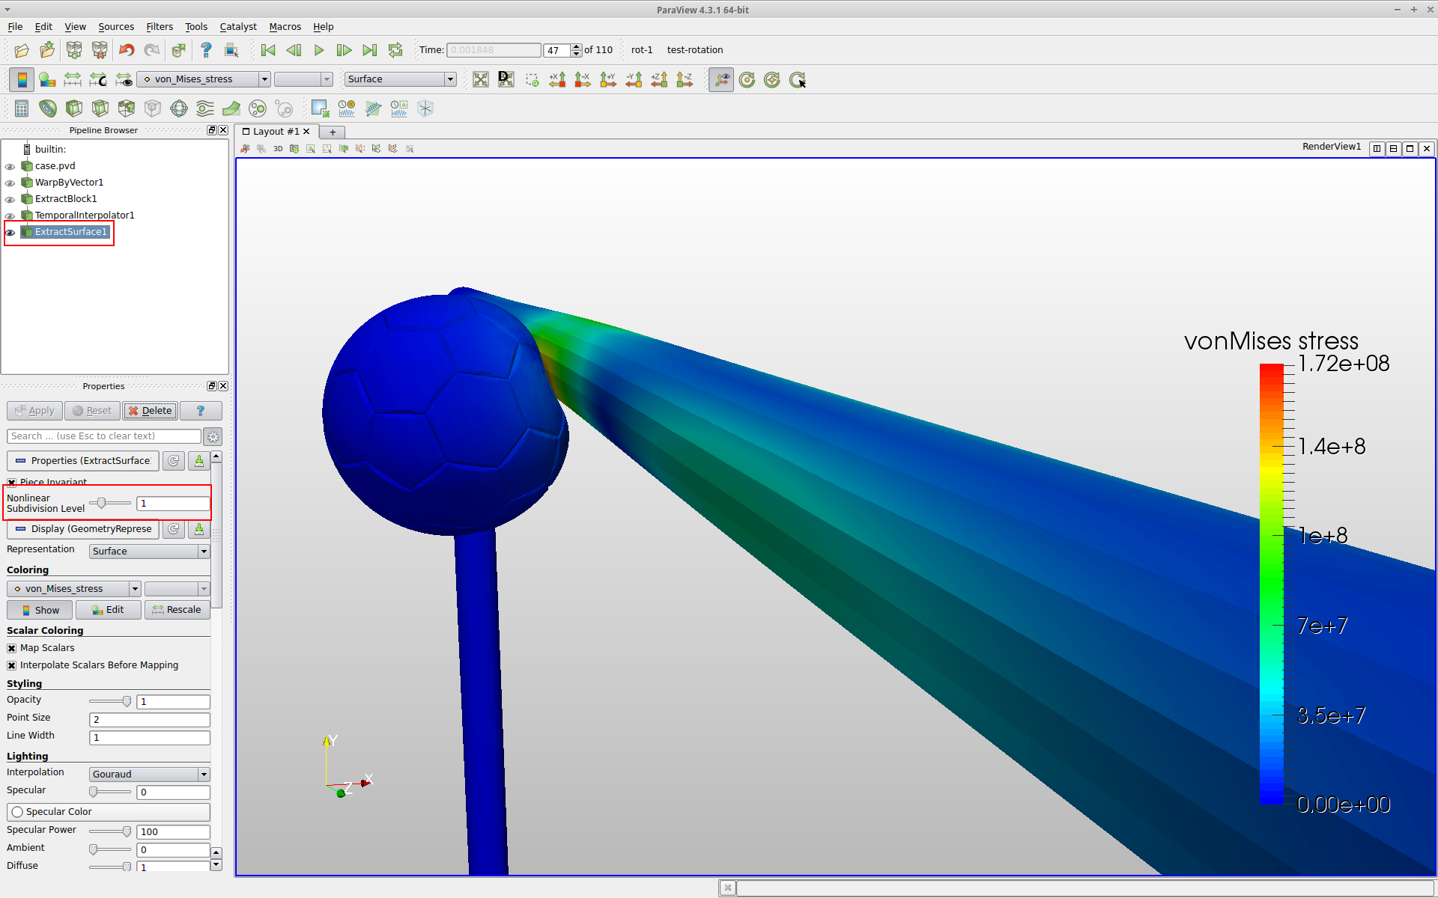Open the Representation dropdown showing Surface
Viewport: 1438px width, 898px height.
148,551
